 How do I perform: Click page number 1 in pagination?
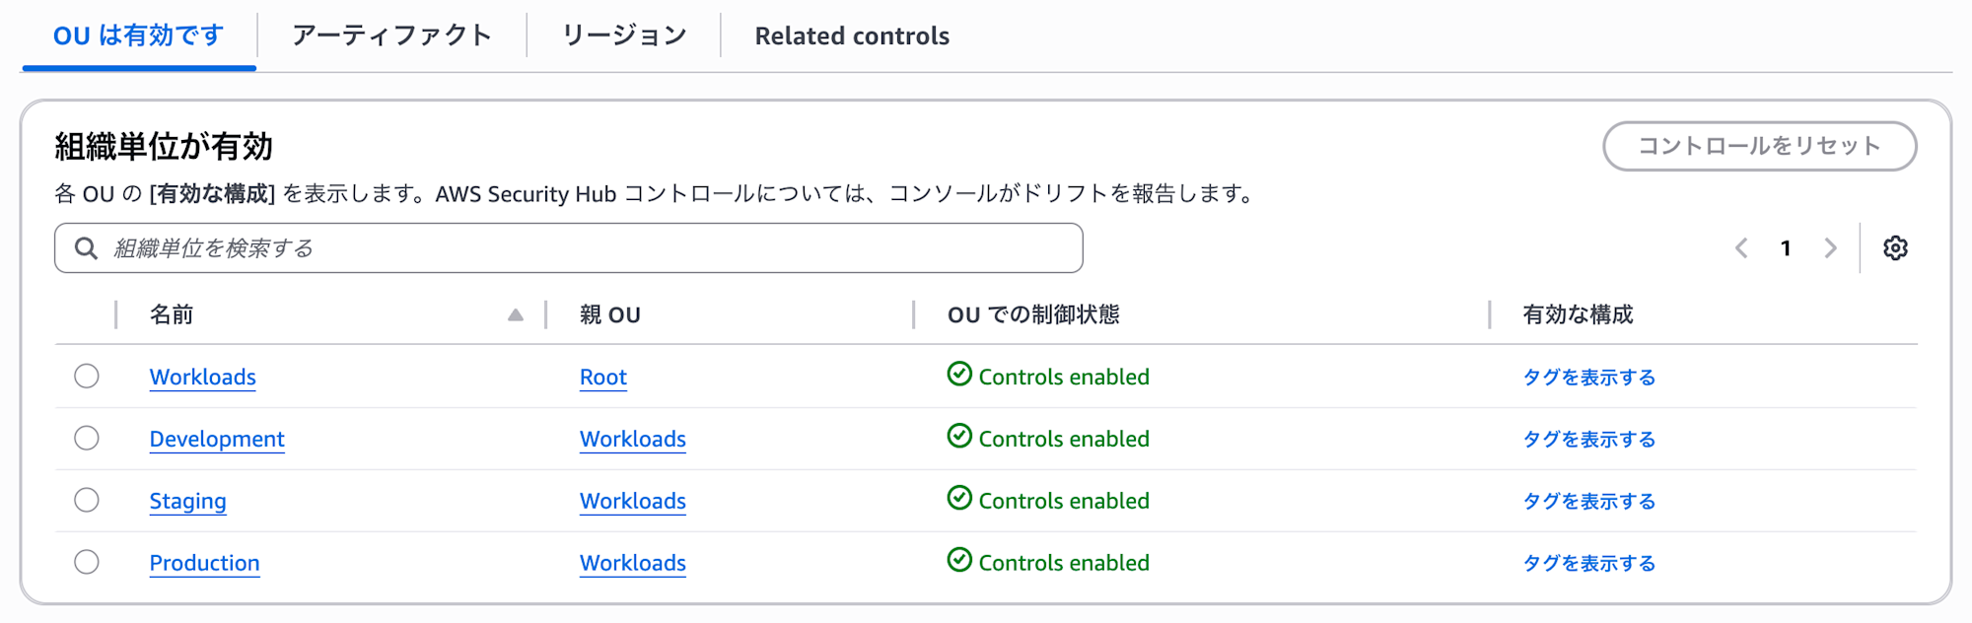click(x=1786, y=247)
